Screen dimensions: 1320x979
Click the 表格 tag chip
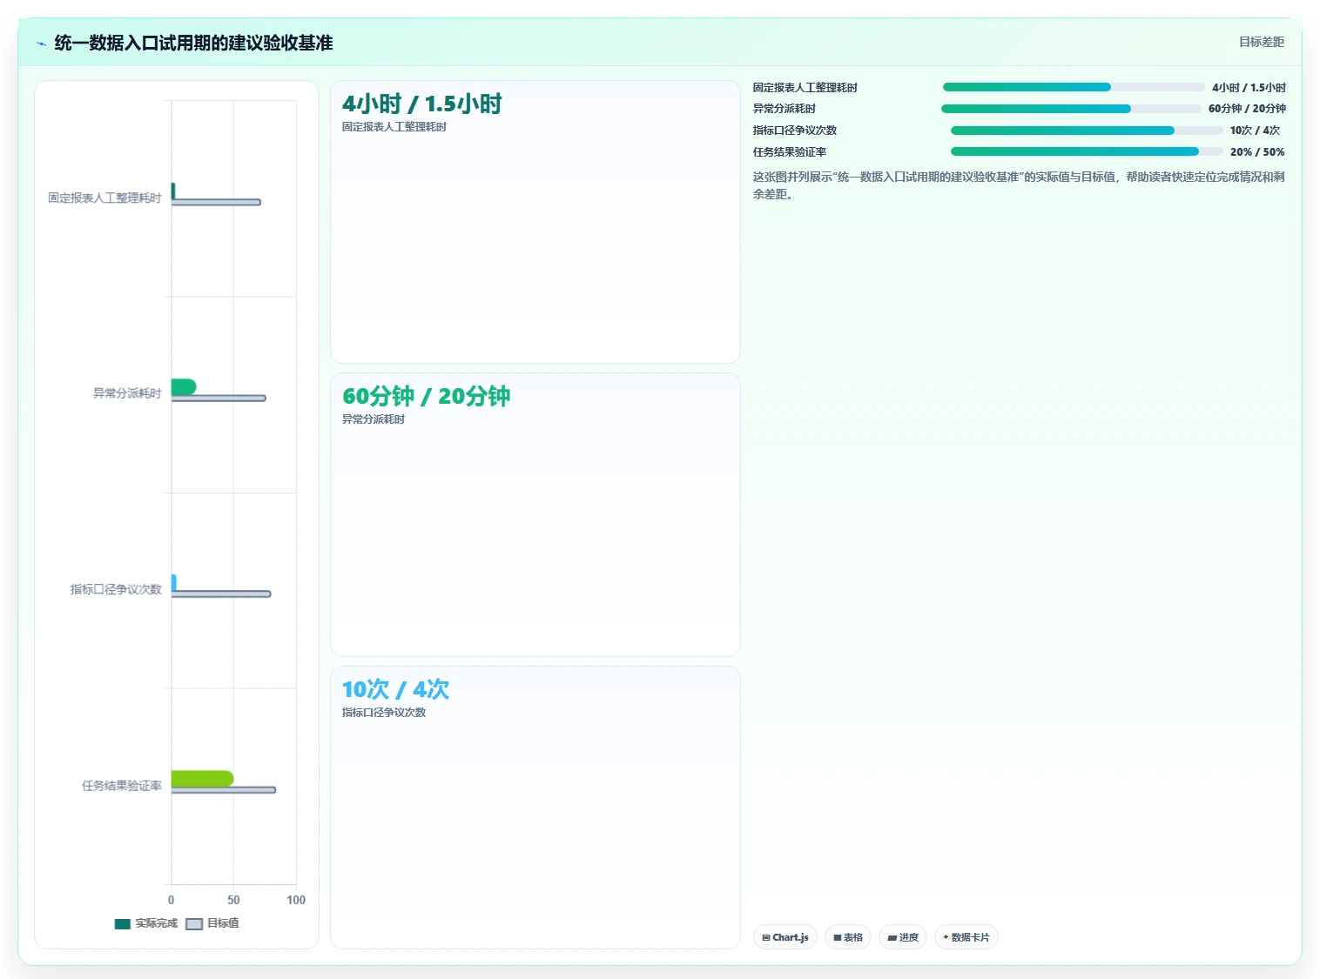(848, 937)
